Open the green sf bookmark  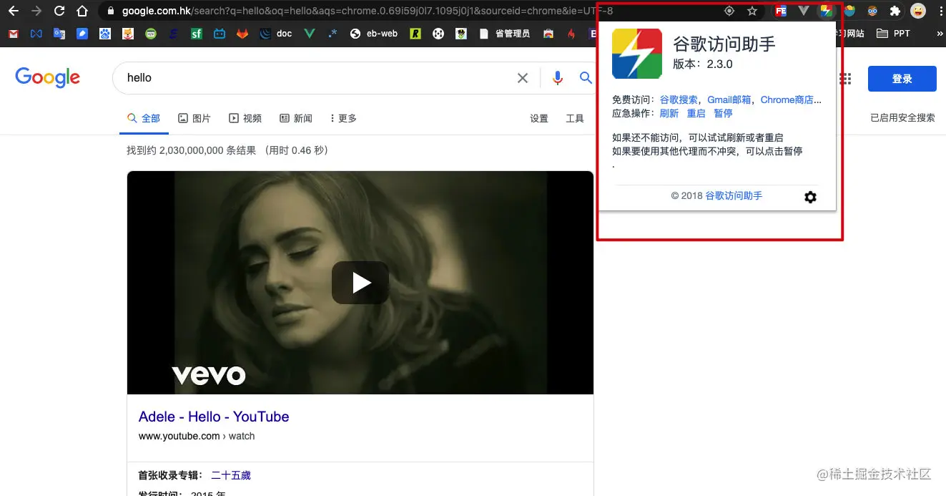click(197, 34)
